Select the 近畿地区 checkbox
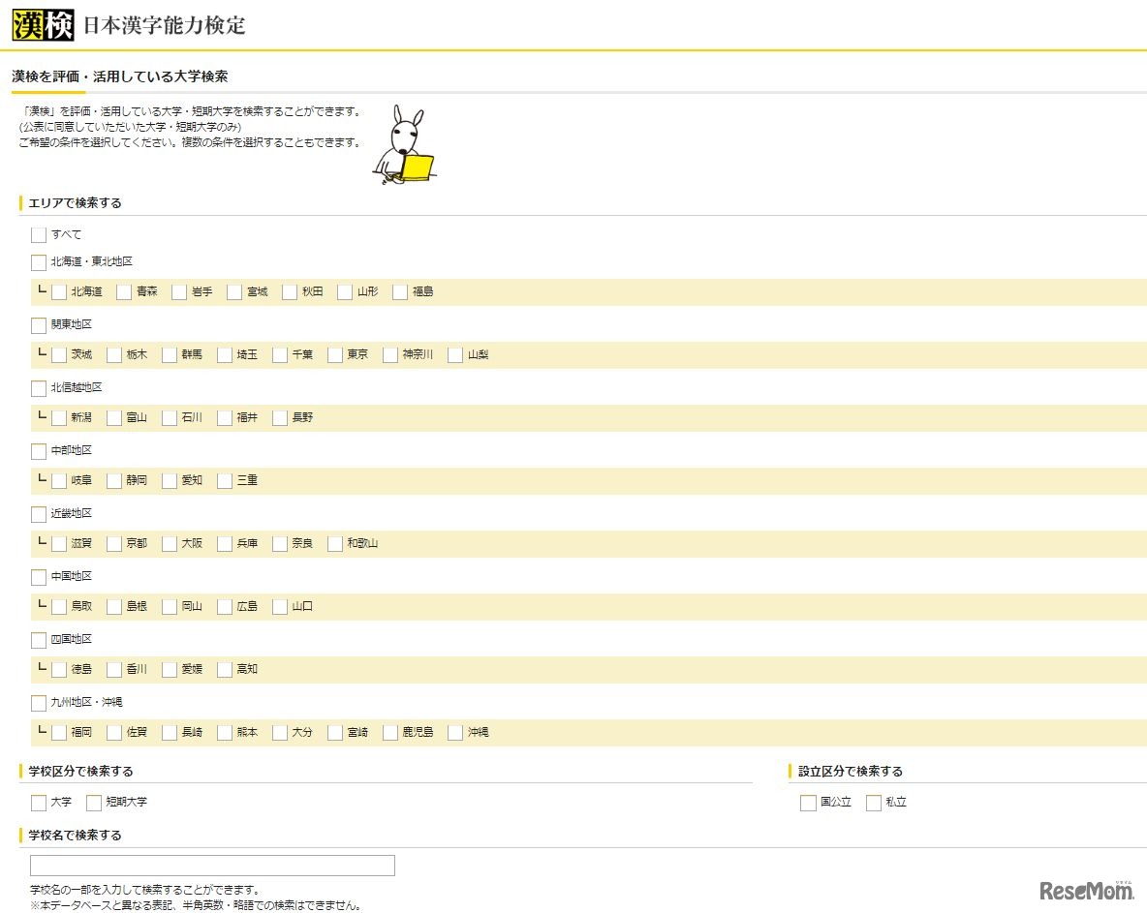 (x=39, y=514)
